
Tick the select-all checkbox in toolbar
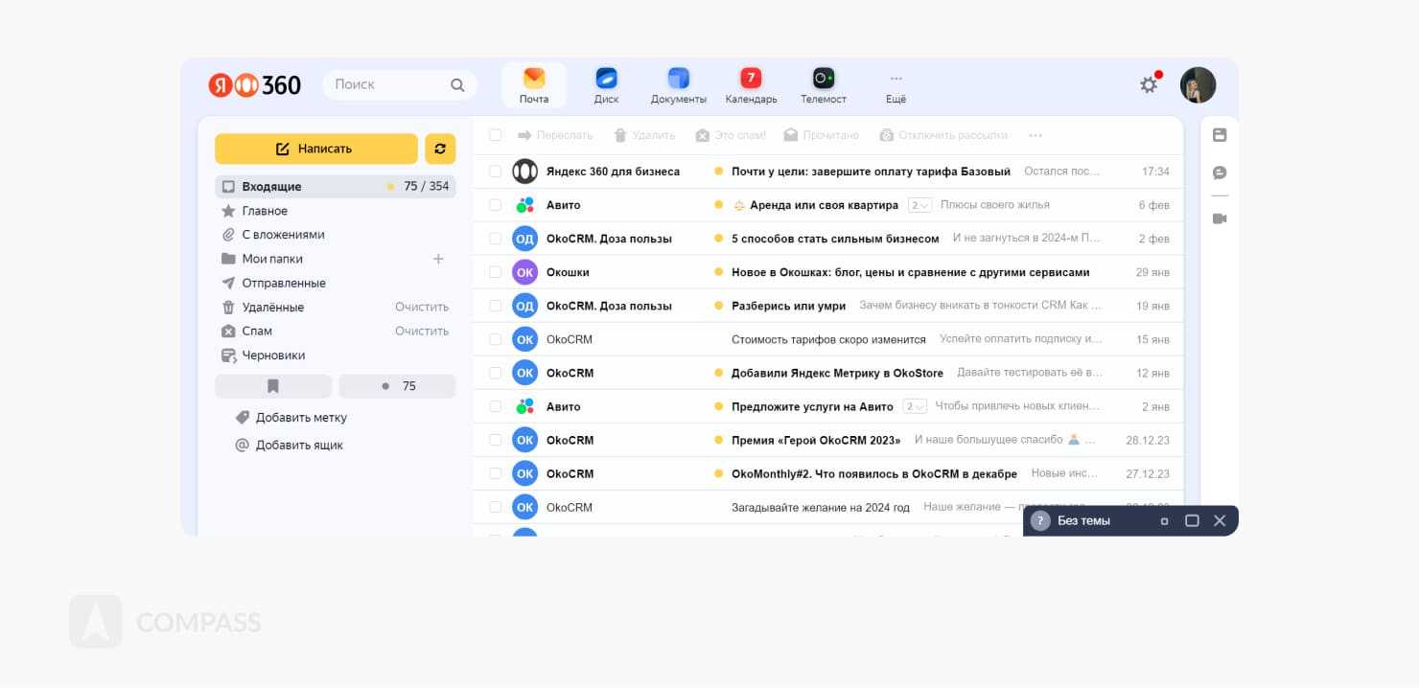496,135
